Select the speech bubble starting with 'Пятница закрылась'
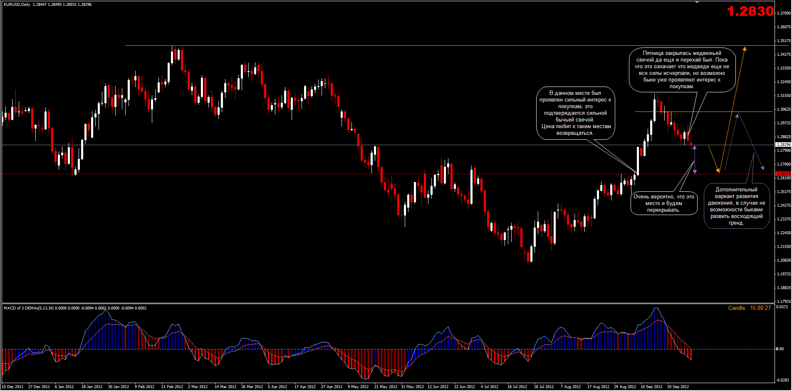The width and height of the screenshot is (792, 391). [682, 70]
